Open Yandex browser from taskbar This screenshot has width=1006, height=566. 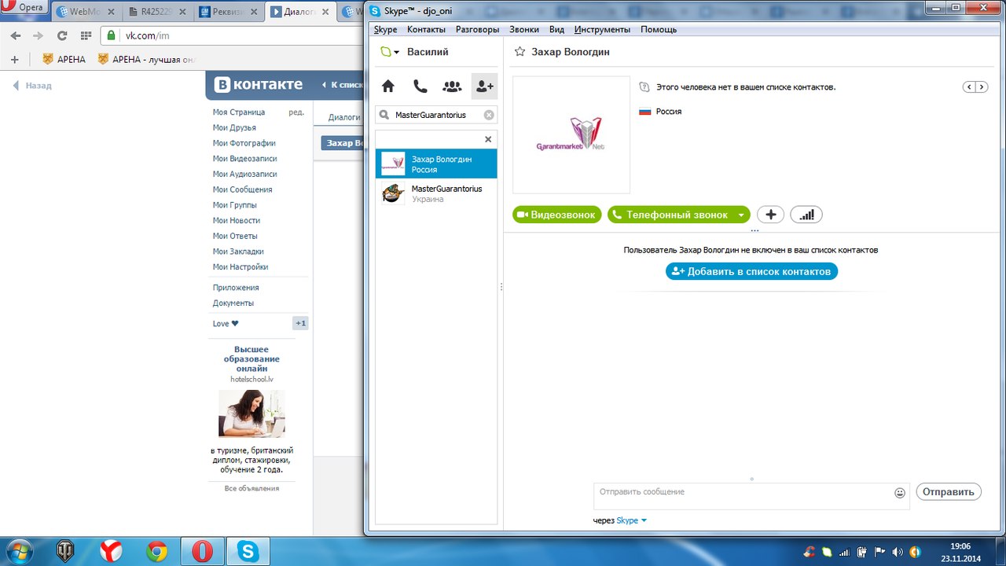click(x=111, y=551)
